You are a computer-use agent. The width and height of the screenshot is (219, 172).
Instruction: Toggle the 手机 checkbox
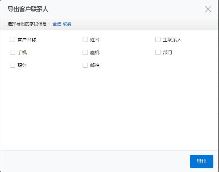click(x=13, y=52)
